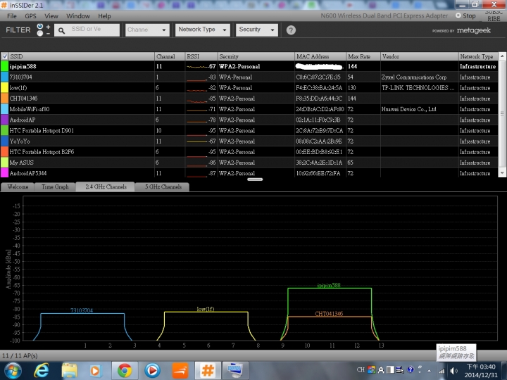Click the volume speaker tray icon
Viewport: 507px width, 380px height.
click(453, 371)
